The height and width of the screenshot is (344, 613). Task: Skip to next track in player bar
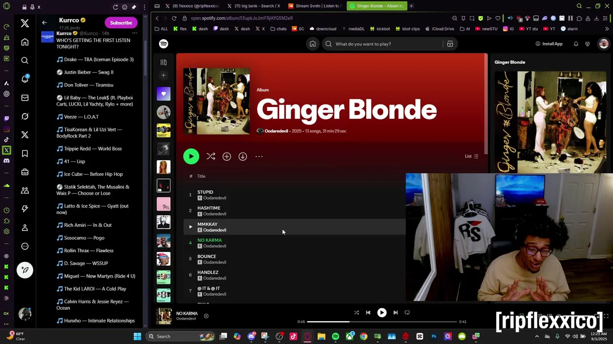[396, 312]
